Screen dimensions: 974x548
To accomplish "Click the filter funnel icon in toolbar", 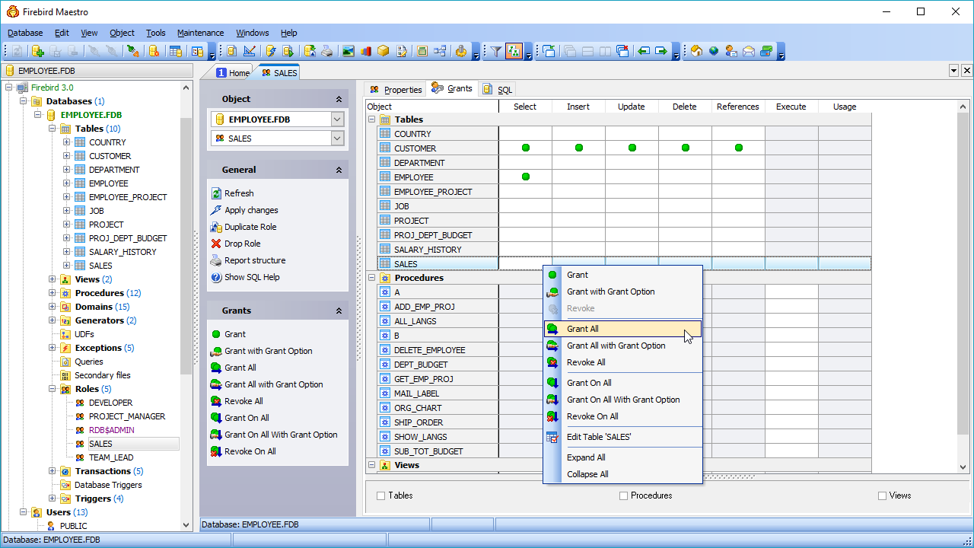I will point(496,51).
